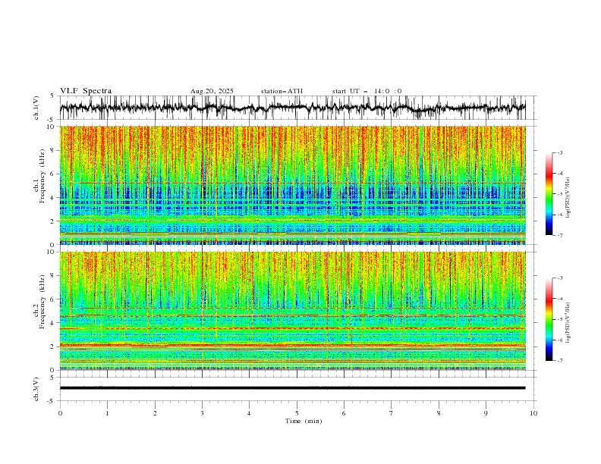Click time axis tick label "4"
This screenshot has width=601, height=464.
coord(249,413)
